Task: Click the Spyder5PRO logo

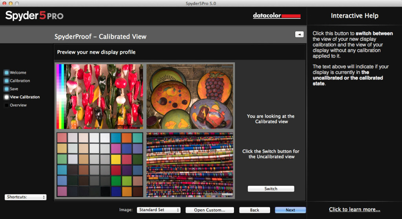Action: pos(34,16)
